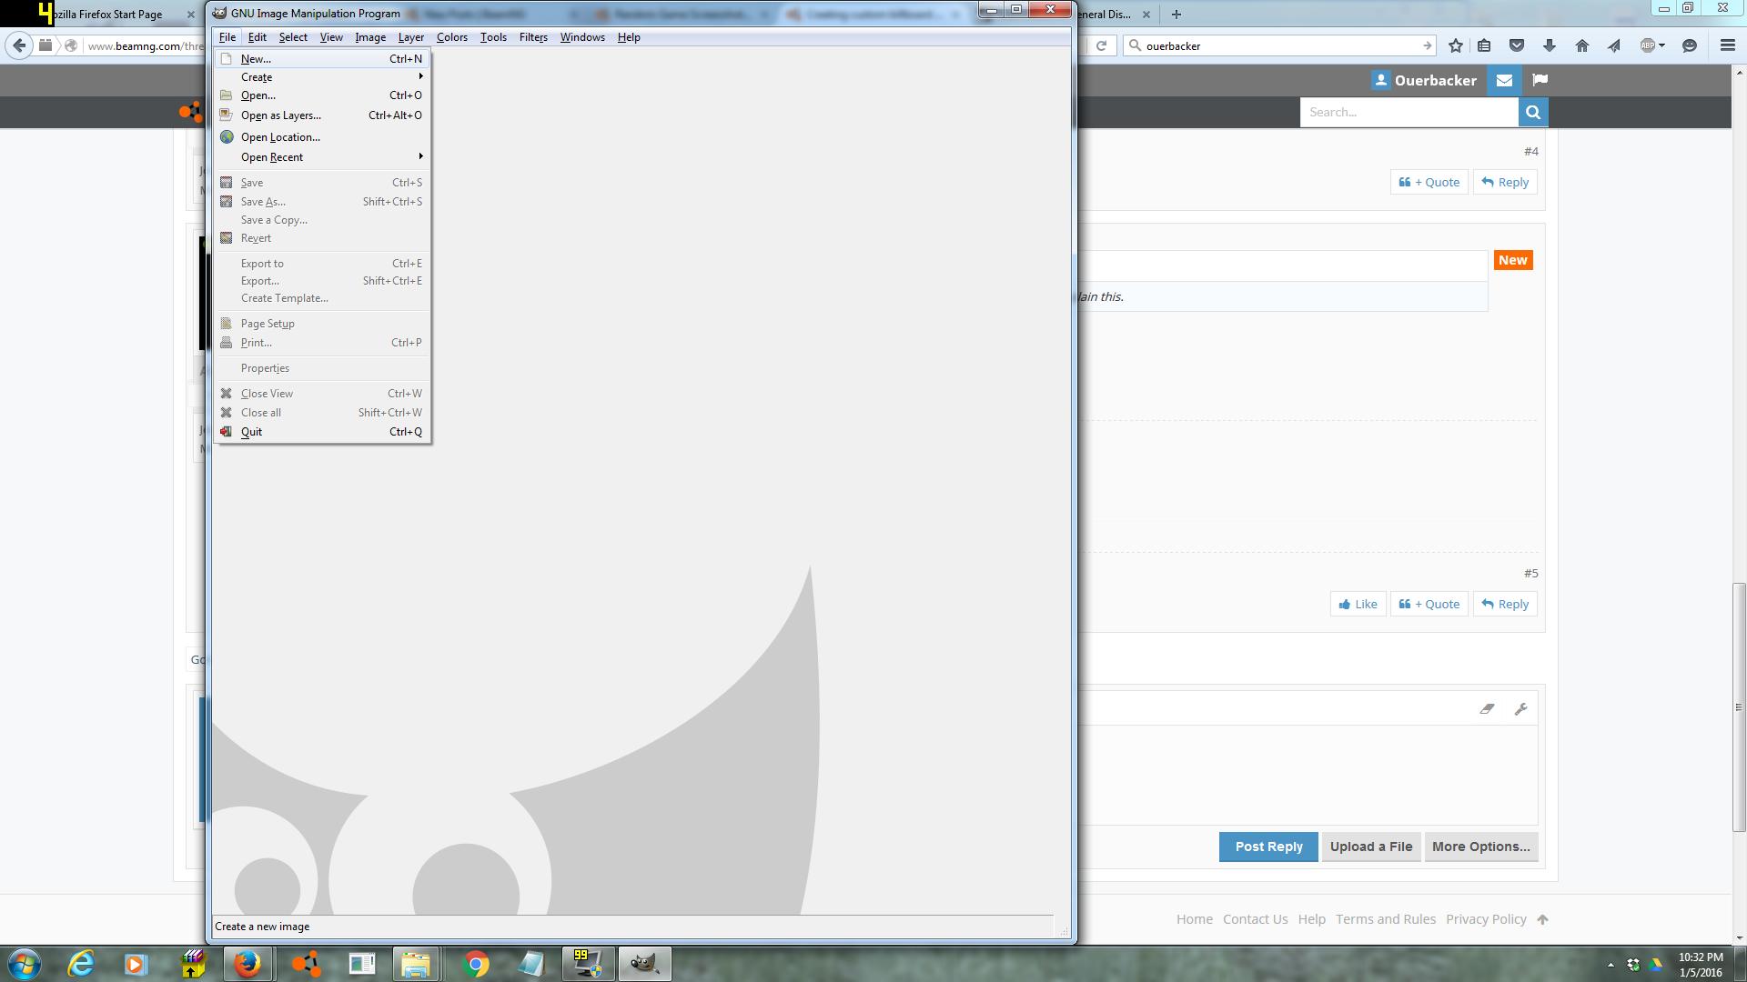The image size is (1747, 982).
Task: Switch to GIMP on the taskbar
Action: point(645,964)
